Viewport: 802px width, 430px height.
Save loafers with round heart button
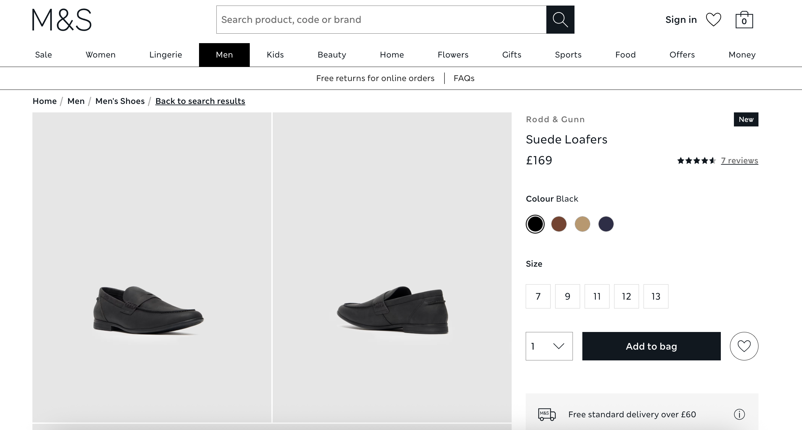click(x=744, y=346)
